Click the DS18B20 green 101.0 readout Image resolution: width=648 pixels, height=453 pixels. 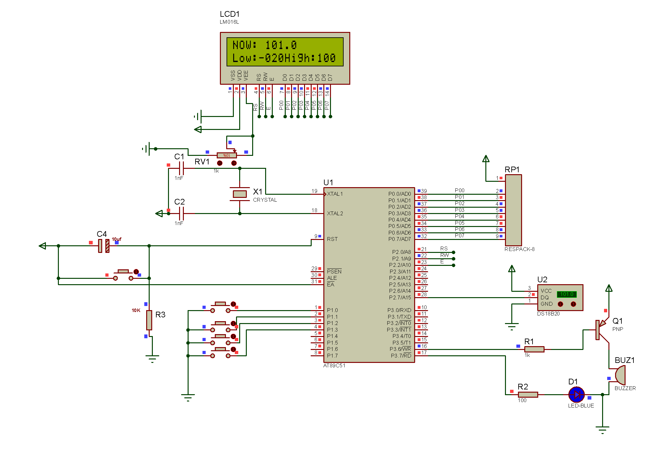[x=567, y=294]
